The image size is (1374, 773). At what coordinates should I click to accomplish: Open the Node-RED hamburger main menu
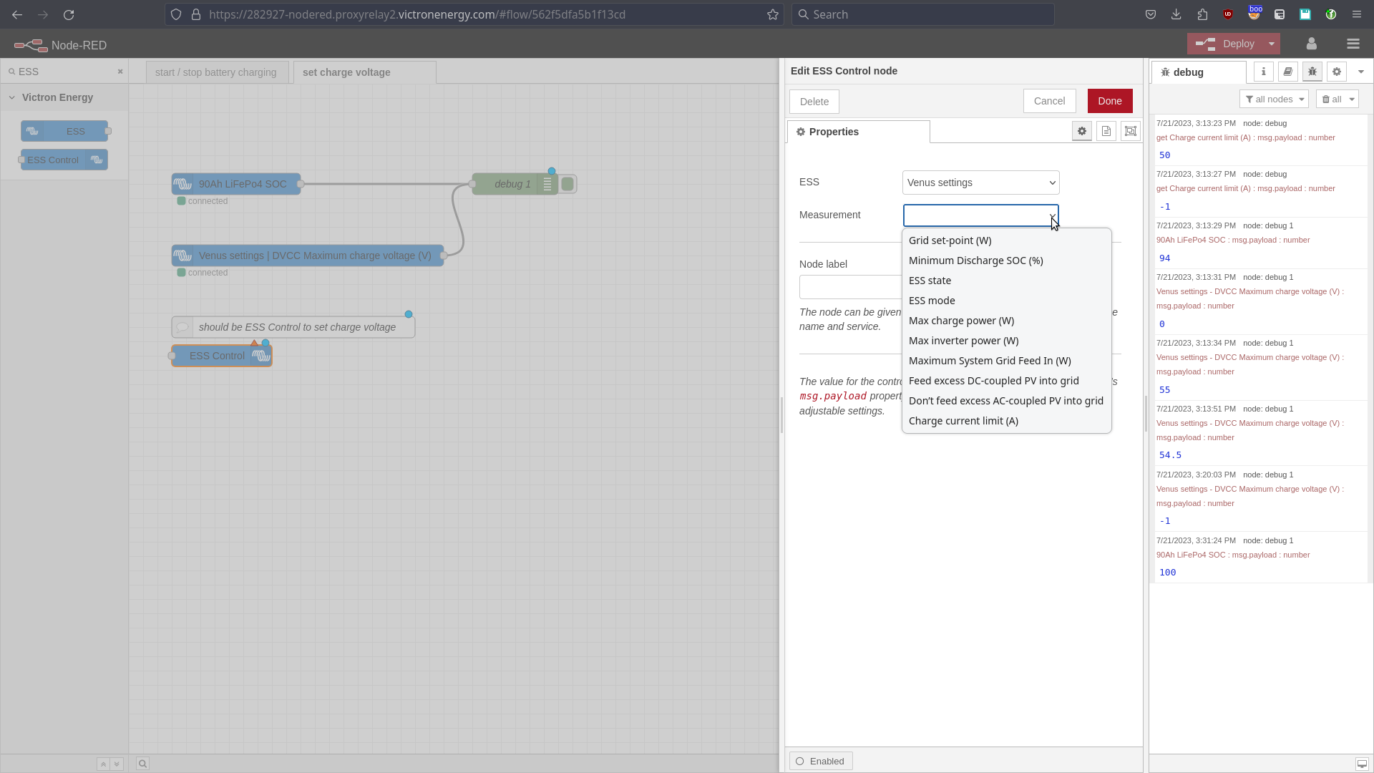[x=1353, y=44]
